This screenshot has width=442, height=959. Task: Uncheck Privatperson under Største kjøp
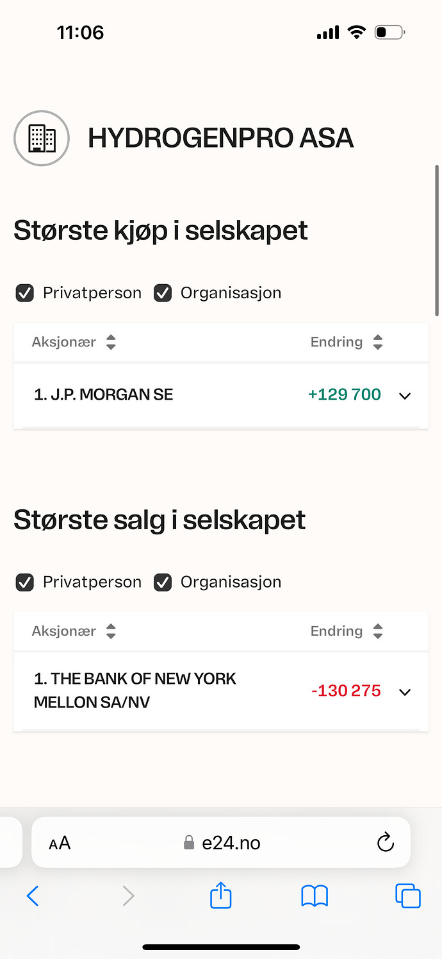[x=25, y=293]
